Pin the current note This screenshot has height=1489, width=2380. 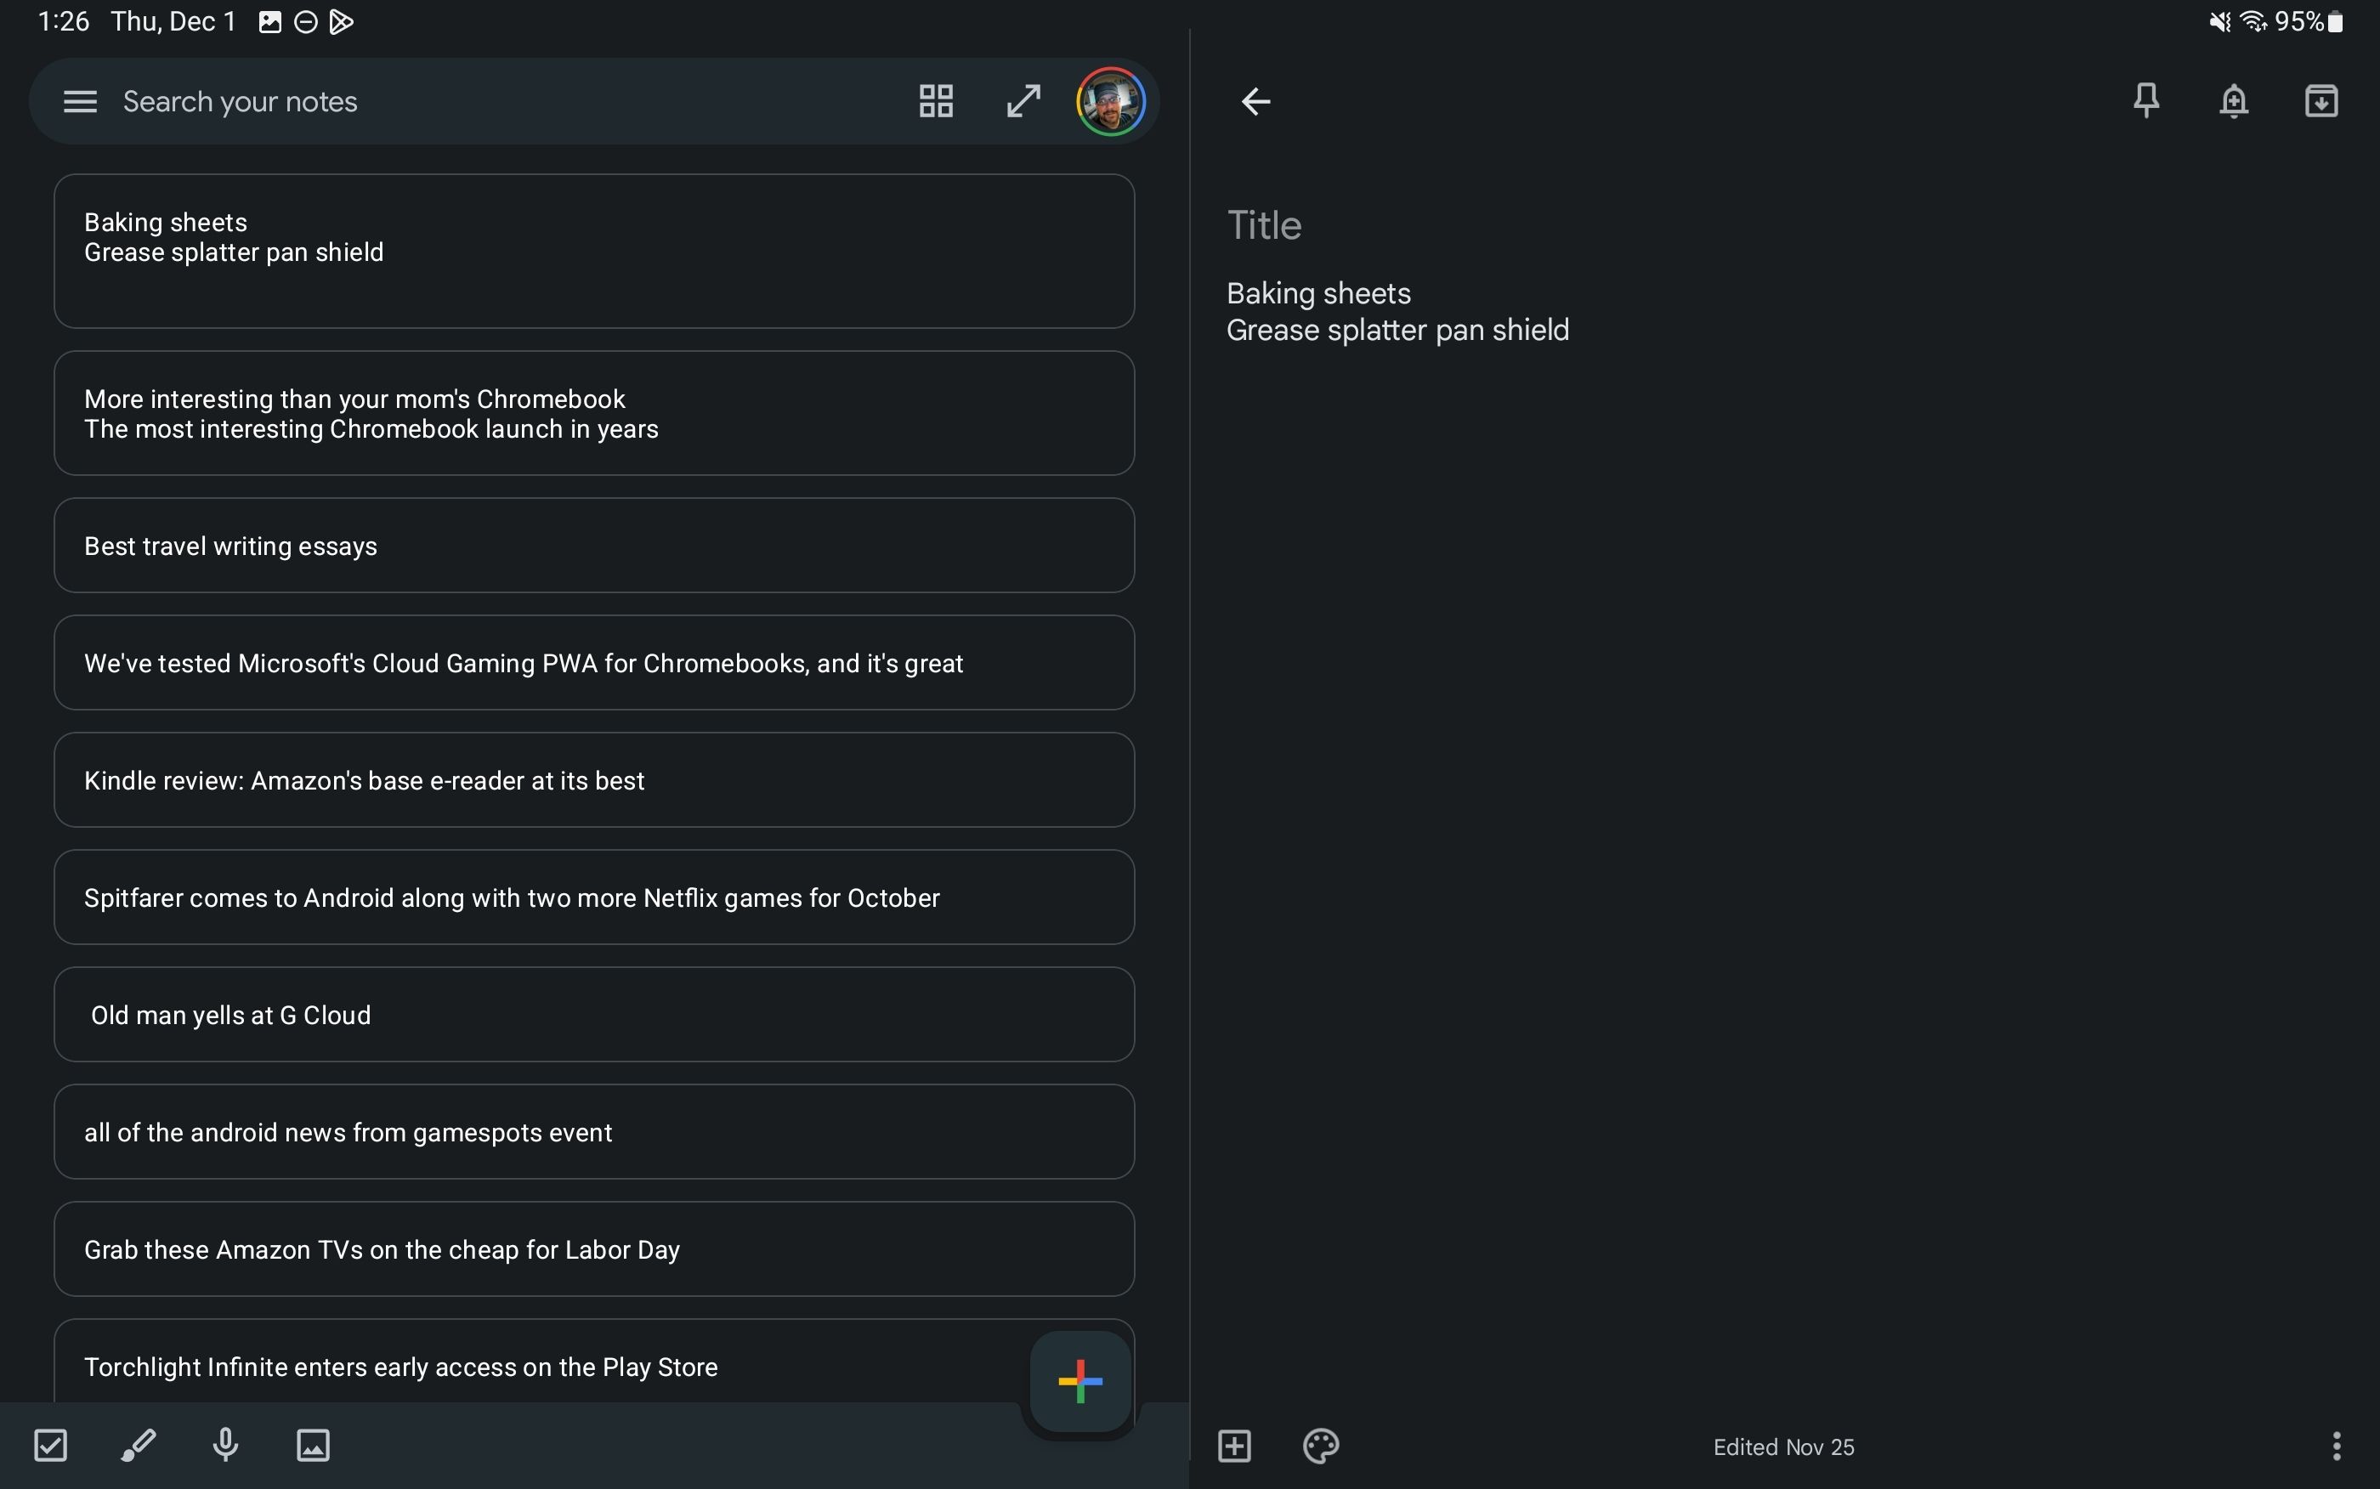(2145, 100)
